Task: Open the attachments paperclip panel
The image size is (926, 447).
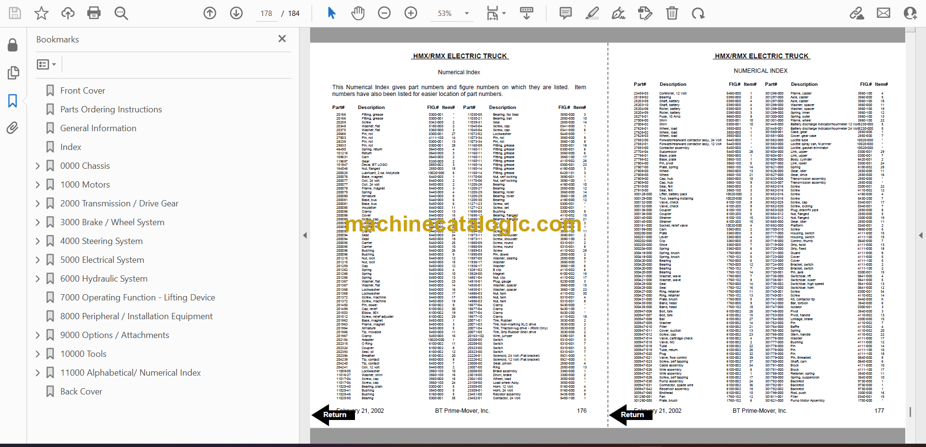Action: 13,128
